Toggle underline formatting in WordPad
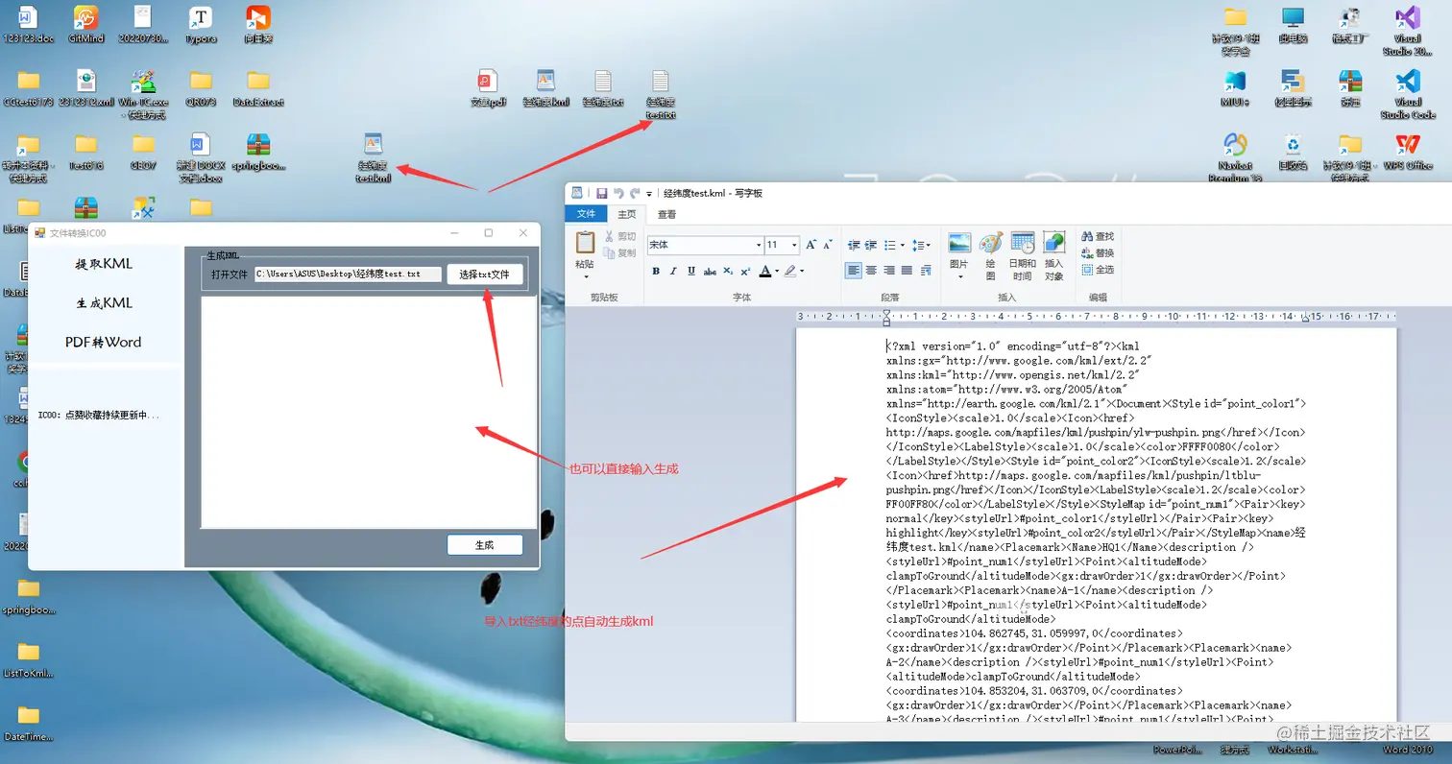The width and height of the screenshot is (1452, 764). point(691,272)
